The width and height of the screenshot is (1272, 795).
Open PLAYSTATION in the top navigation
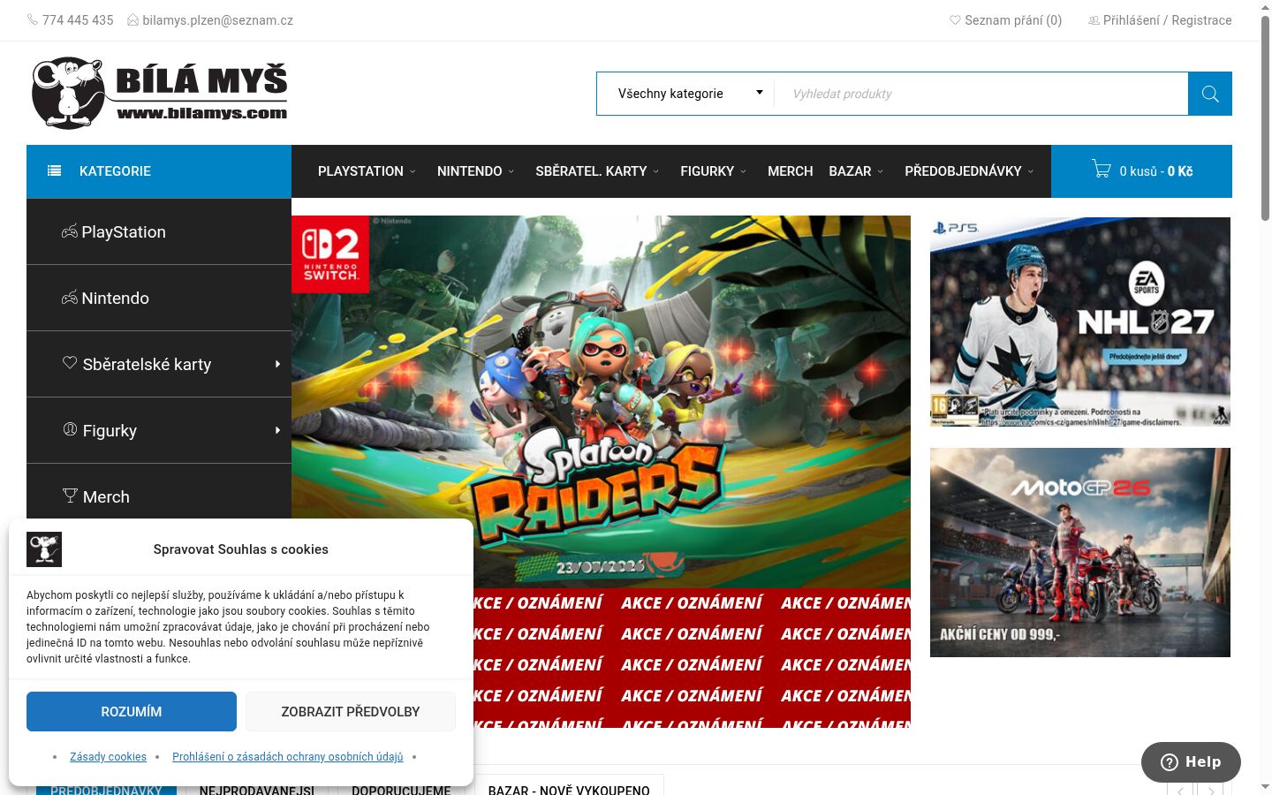[360, 171]
